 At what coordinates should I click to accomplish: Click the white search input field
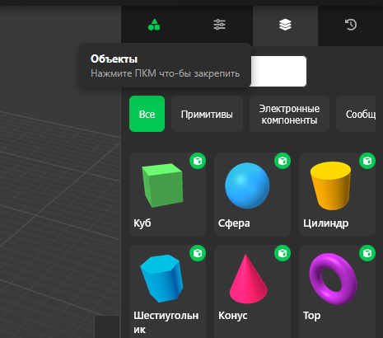pyautogui.click(x=278, y=71)
